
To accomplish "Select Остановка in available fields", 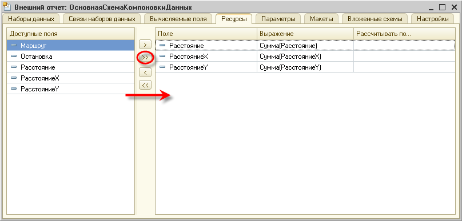I will [71, 56].
